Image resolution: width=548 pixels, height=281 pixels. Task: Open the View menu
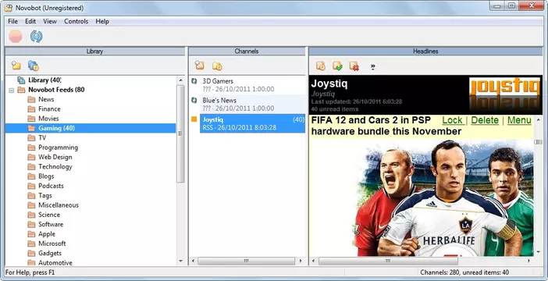[x=50, y=21]
